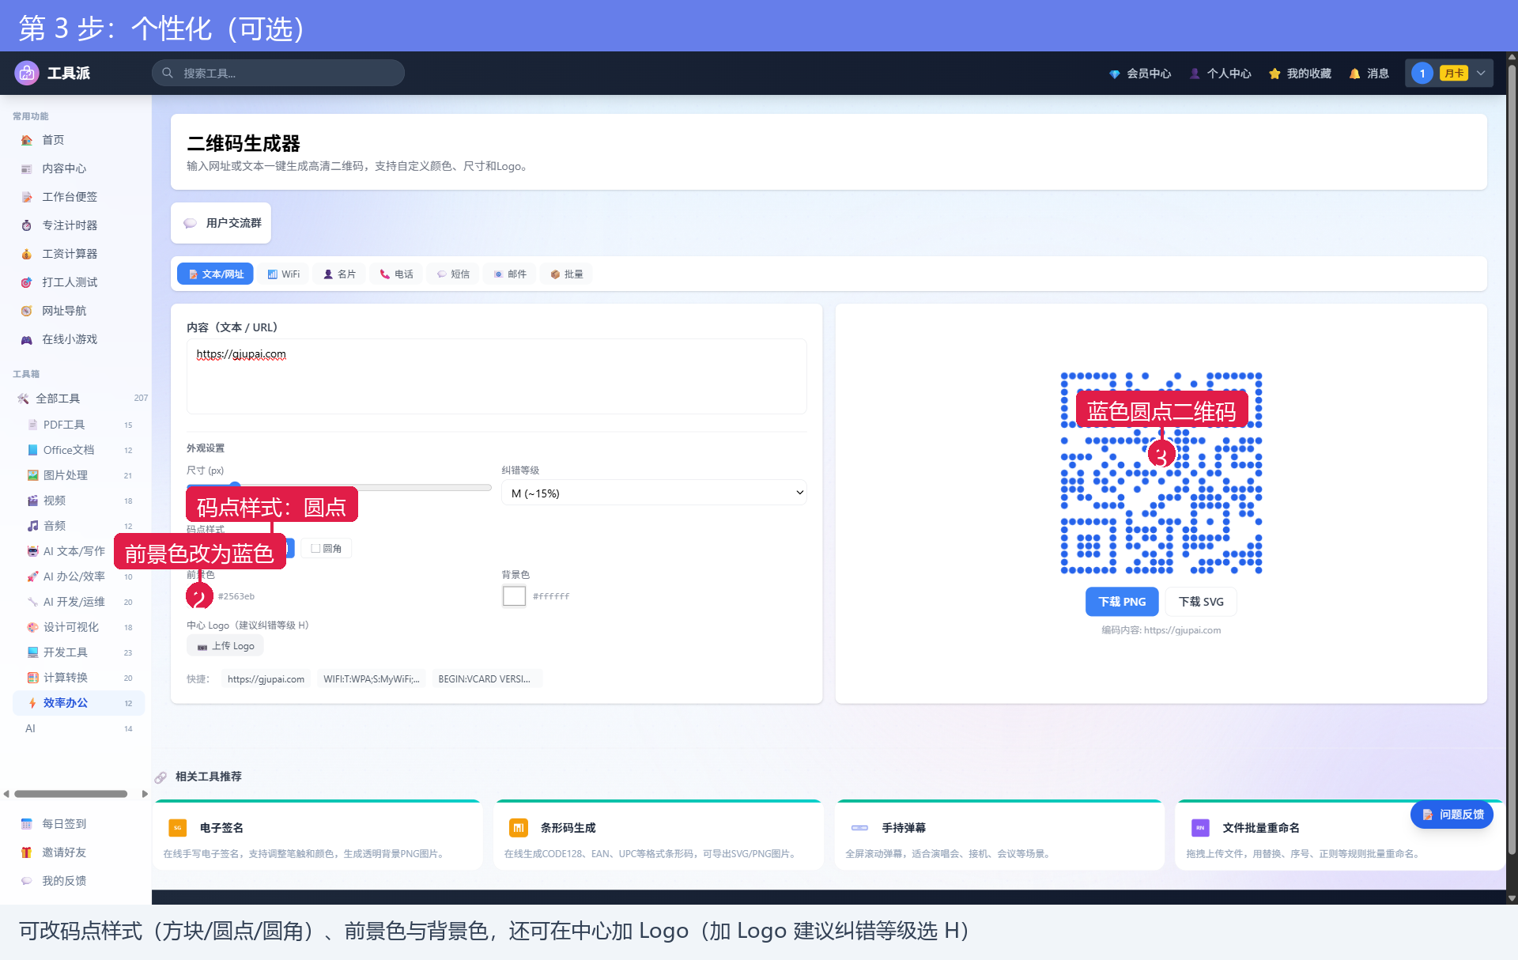Select 计算转换 category
The image size is (1518, 960).
[x=79, y=678]
